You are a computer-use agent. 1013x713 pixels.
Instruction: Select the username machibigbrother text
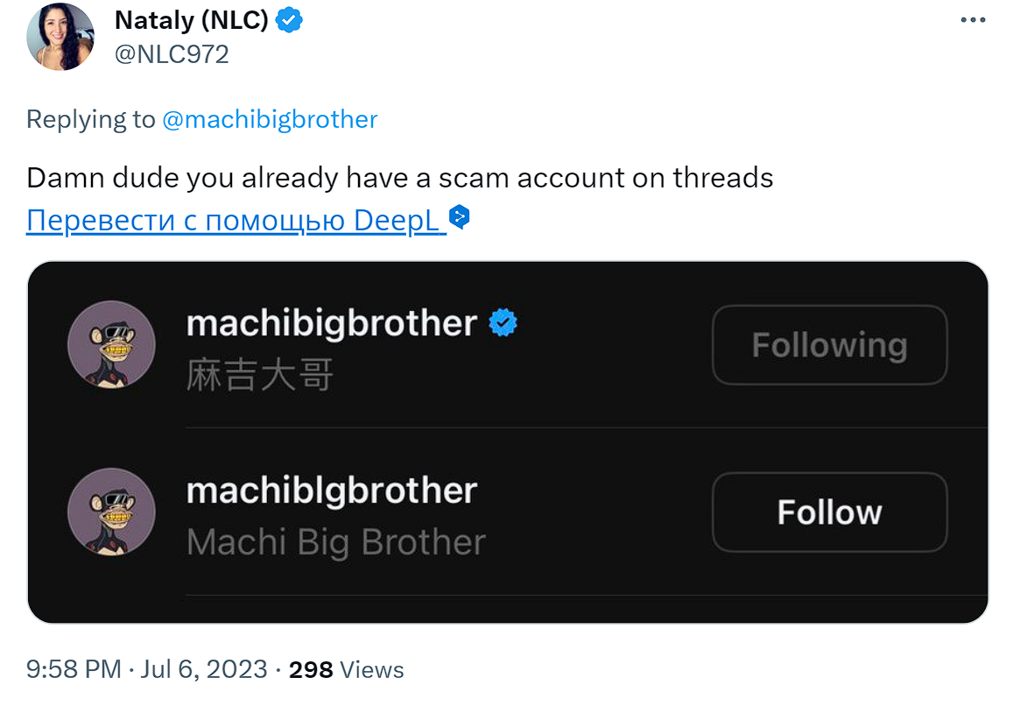coord(334,322)
